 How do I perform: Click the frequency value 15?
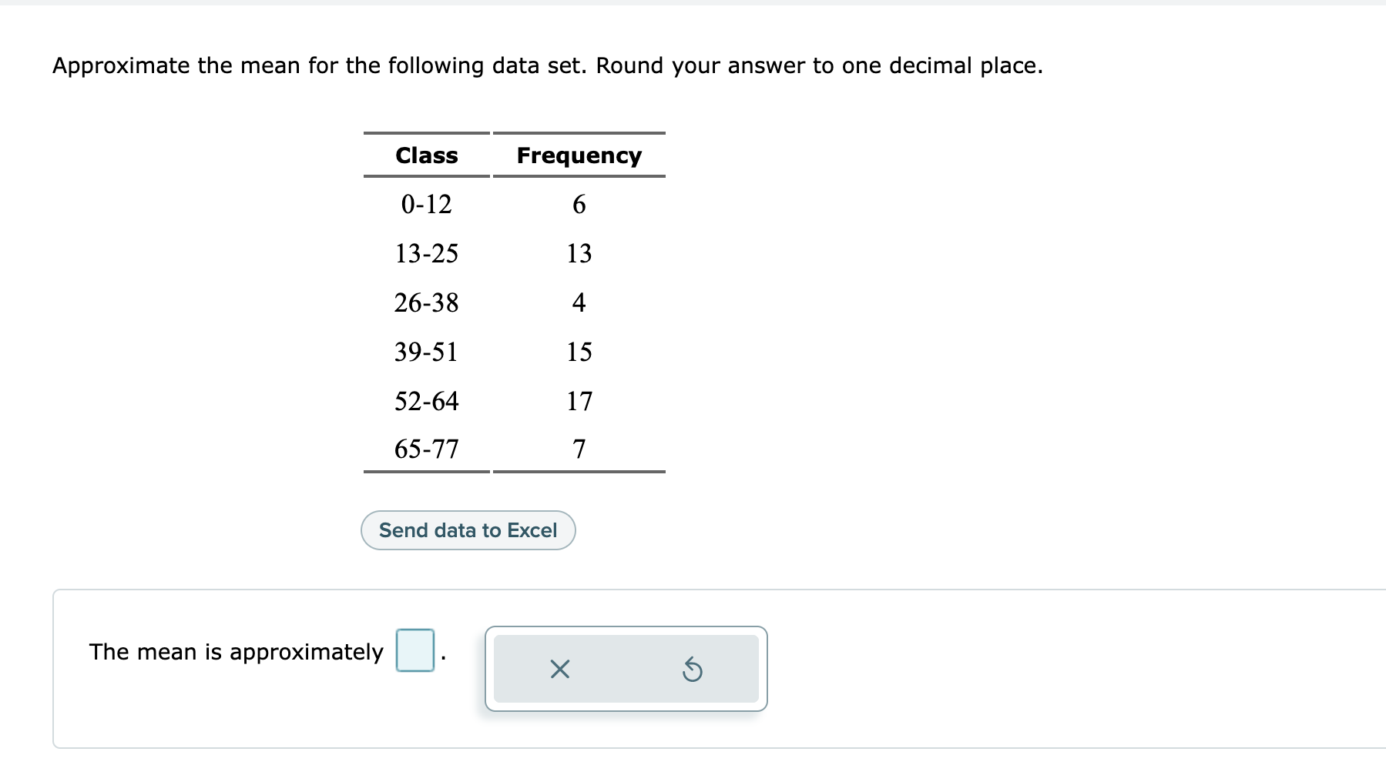coord(579,351)
